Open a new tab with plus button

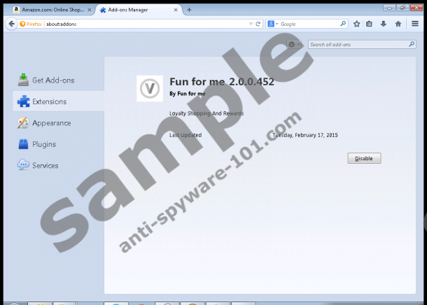189,9
